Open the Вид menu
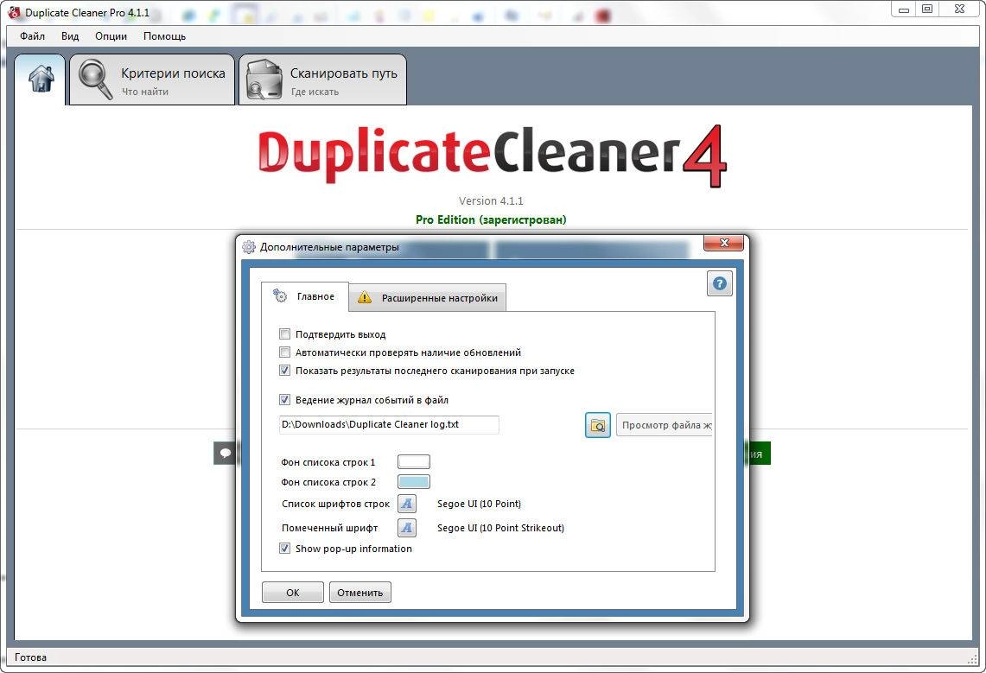 click(70, 35)
